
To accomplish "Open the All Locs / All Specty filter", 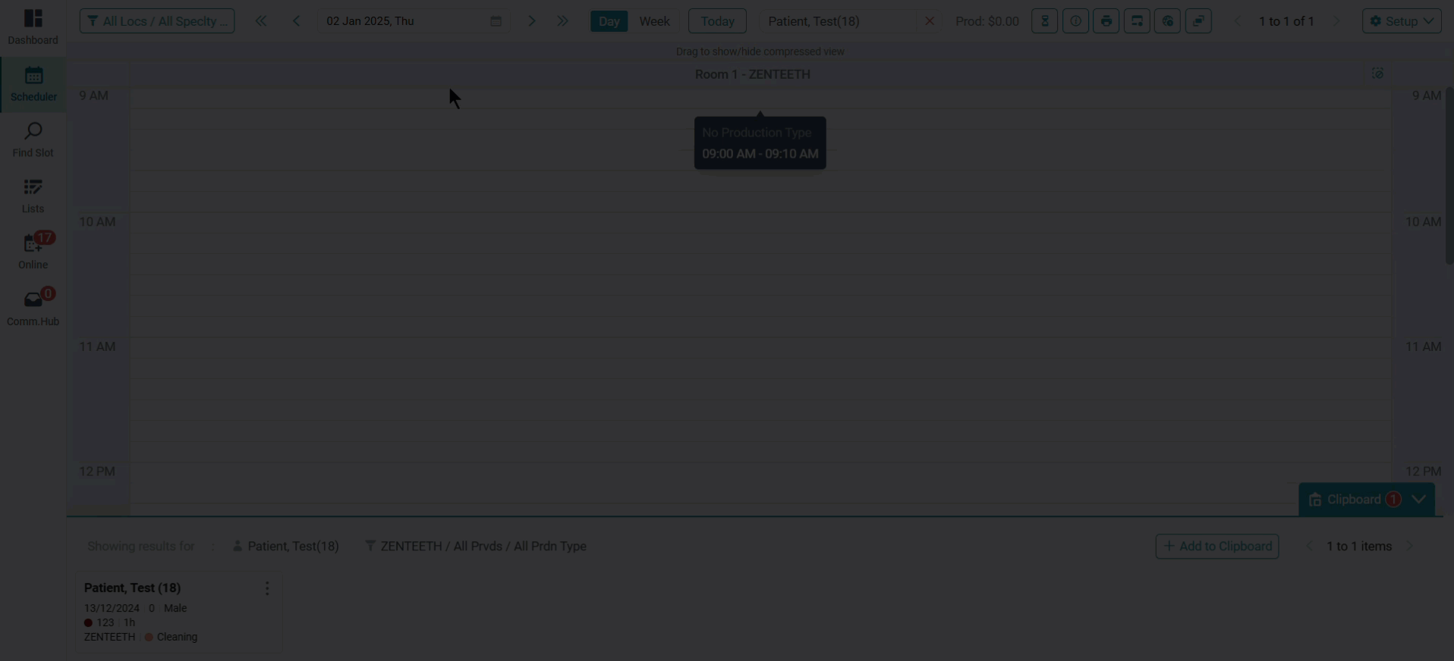I will click(157, 21).
